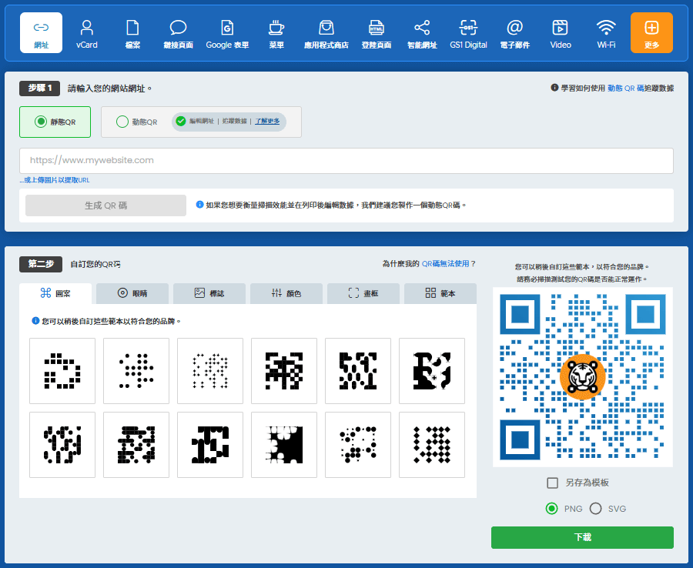Select the diamond-shaped QR pattern thumbnail
The width and height of the screenshot is (693, 568).
coord(432,445)
